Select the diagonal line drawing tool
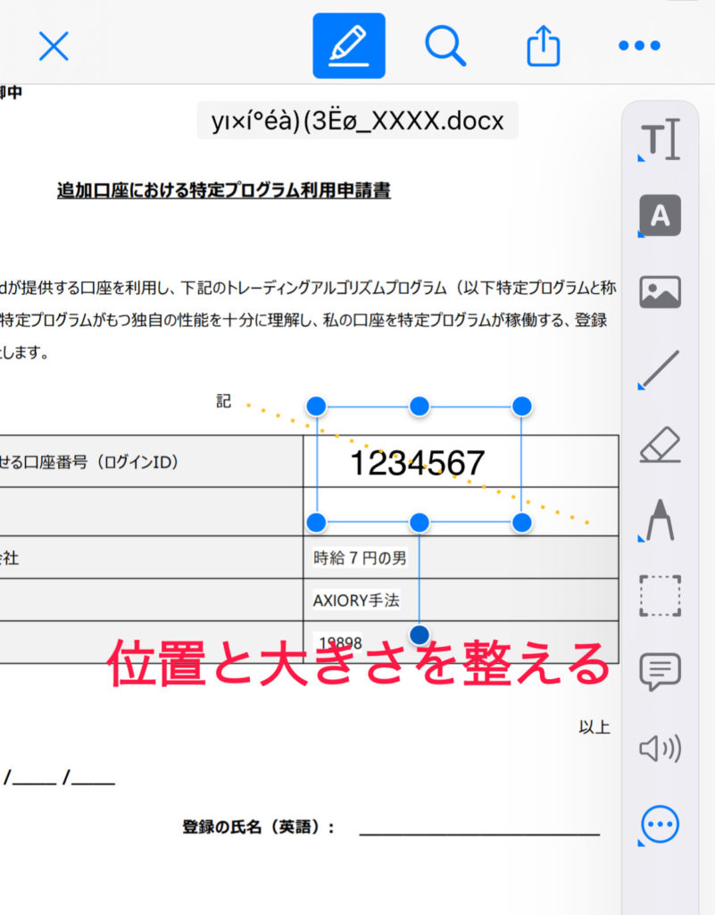The height and width of the screenshot is (915, 715). pyautogui.click(x=661, y=369)
